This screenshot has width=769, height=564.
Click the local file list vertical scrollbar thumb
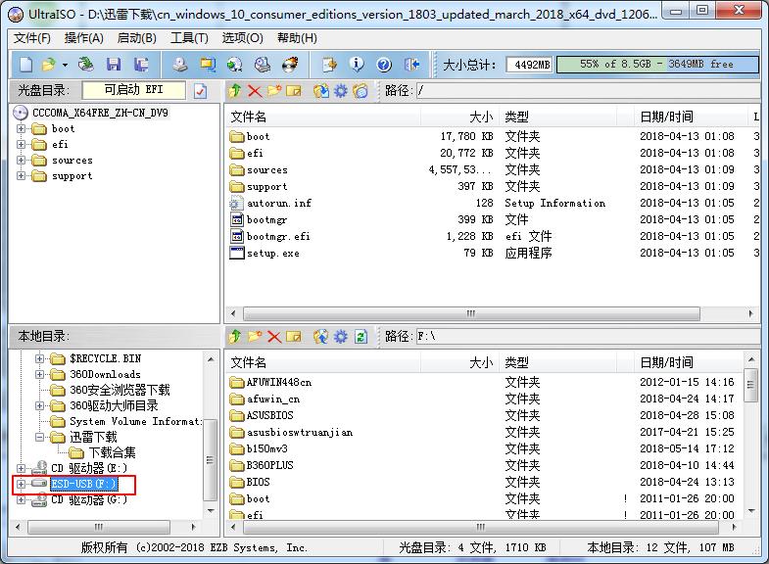click(750, 385)
